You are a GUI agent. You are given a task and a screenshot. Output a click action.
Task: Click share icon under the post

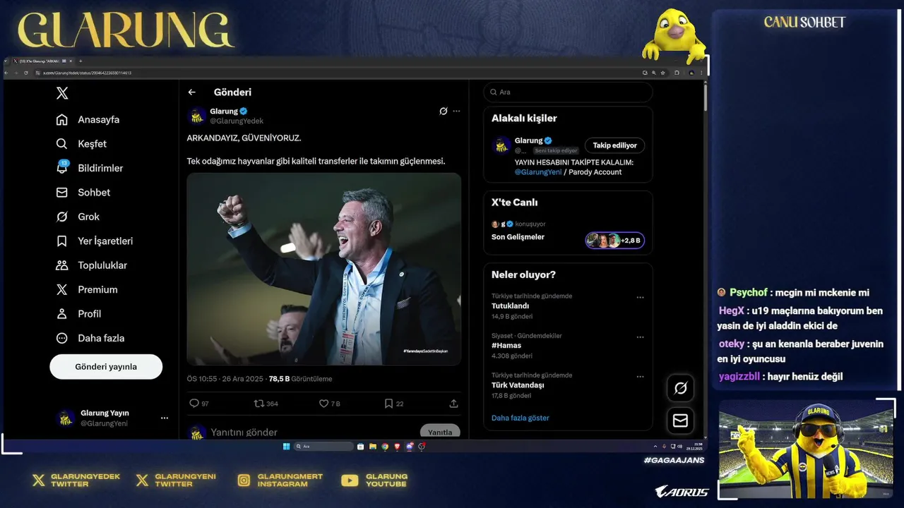click(453, 404)
